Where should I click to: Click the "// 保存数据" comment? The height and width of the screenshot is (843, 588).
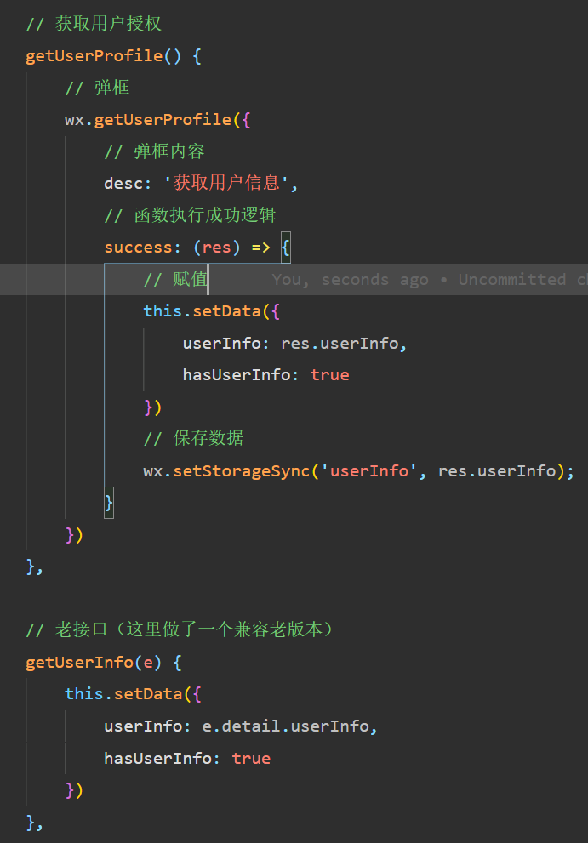(x=193, y=439)
